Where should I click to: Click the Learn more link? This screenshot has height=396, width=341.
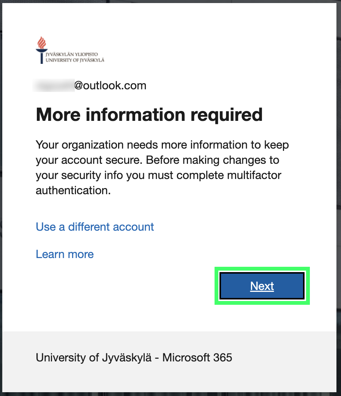pos(65,254)
